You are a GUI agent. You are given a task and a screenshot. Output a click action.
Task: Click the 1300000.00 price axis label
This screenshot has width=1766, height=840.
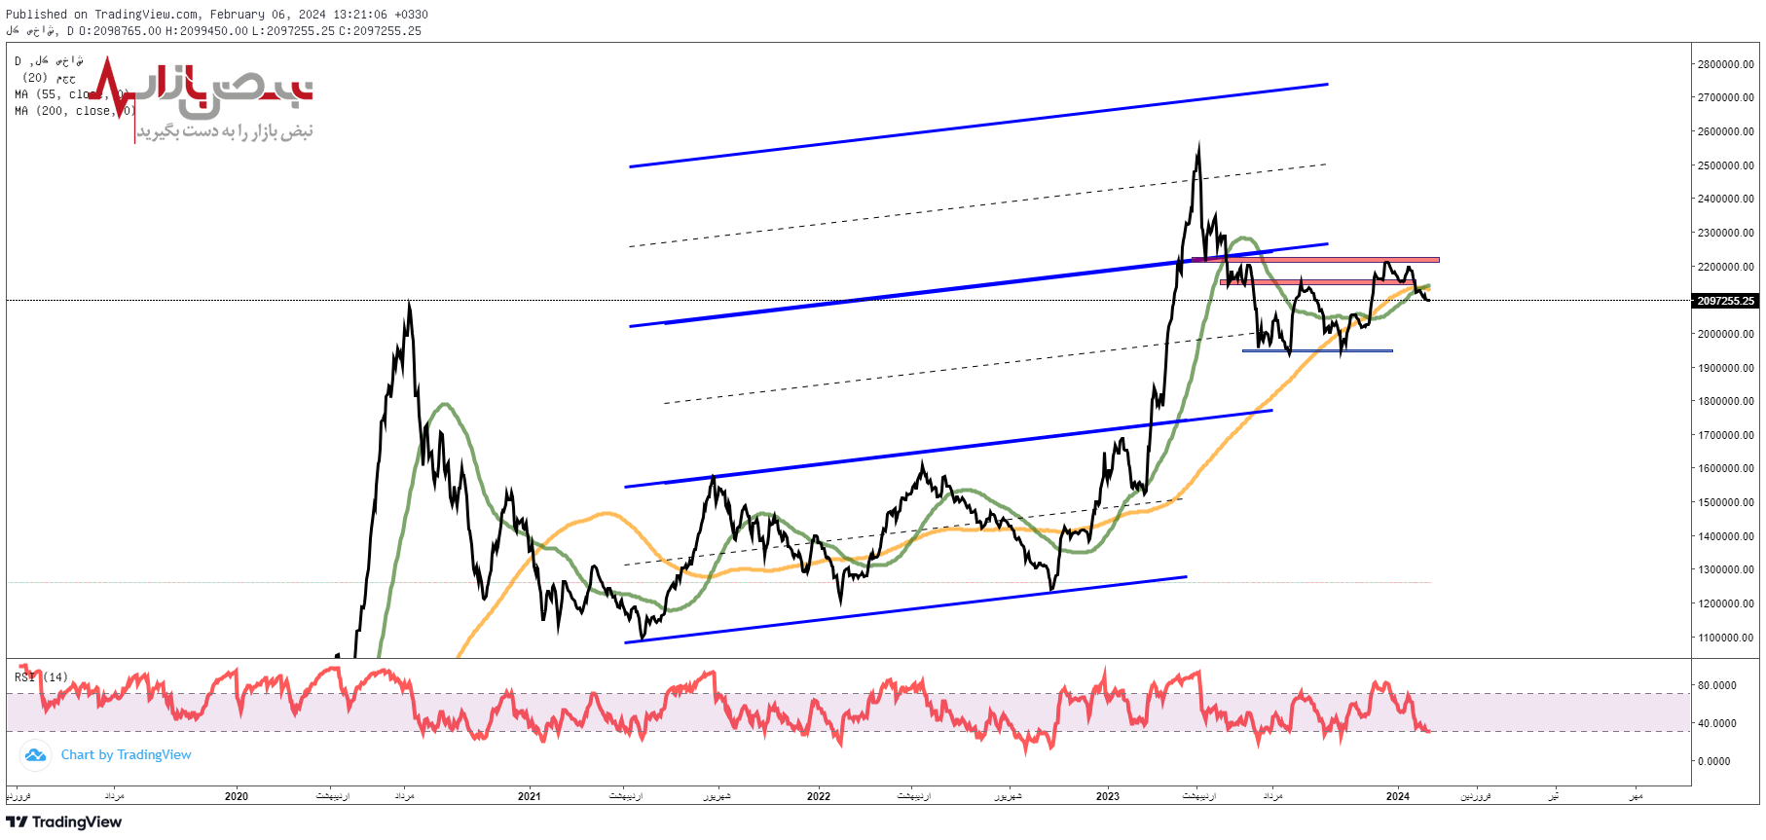1725,569
